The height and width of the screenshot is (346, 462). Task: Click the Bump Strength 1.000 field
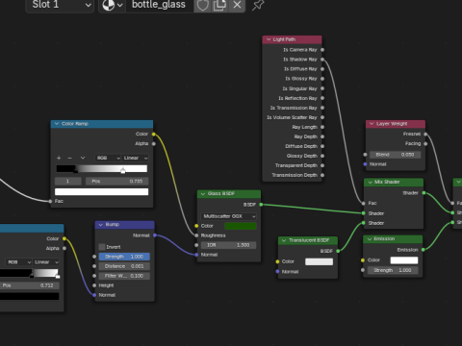[124, 257]
